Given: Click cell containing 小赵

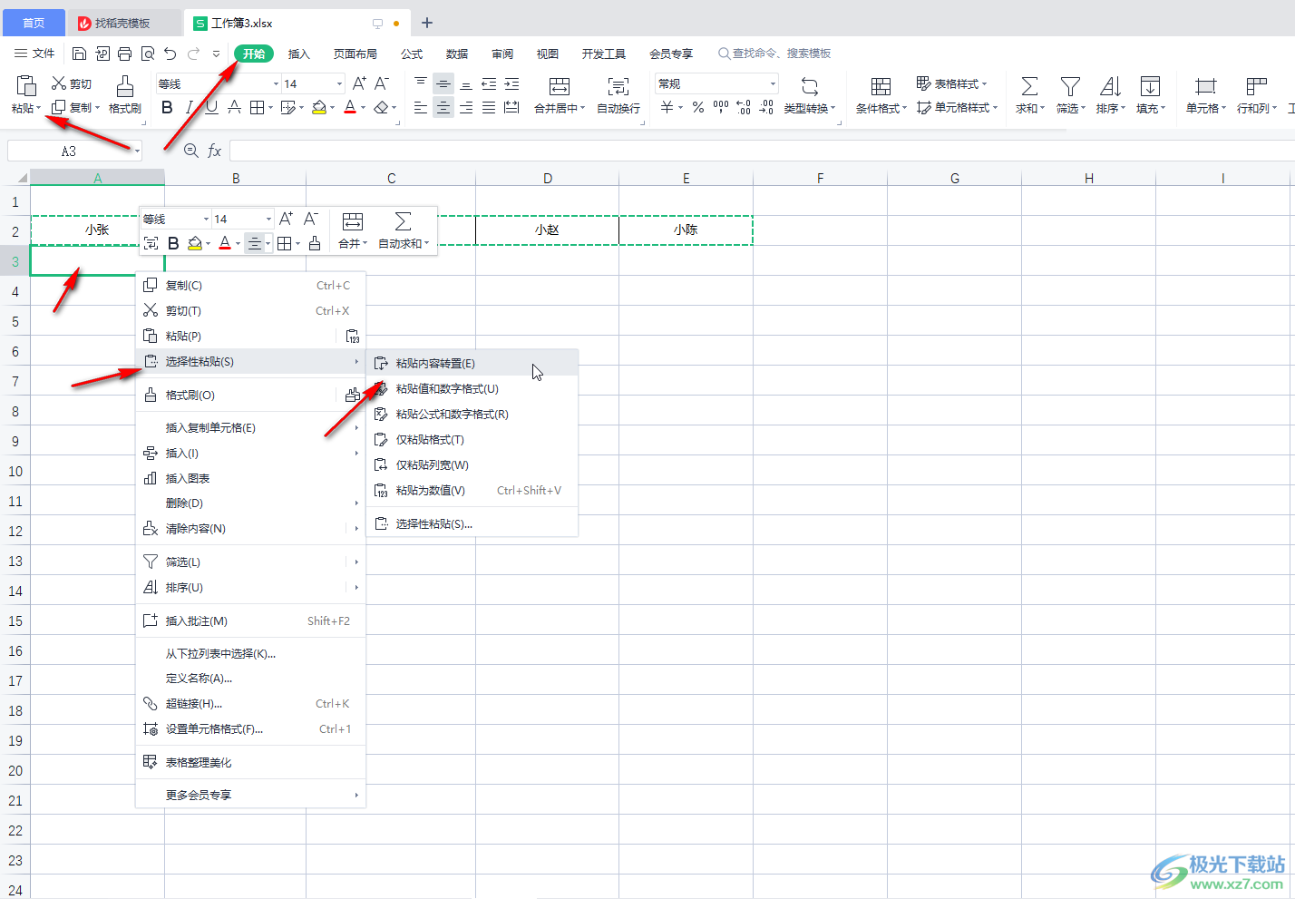Looking at the screenshot, I should point(547,230).
